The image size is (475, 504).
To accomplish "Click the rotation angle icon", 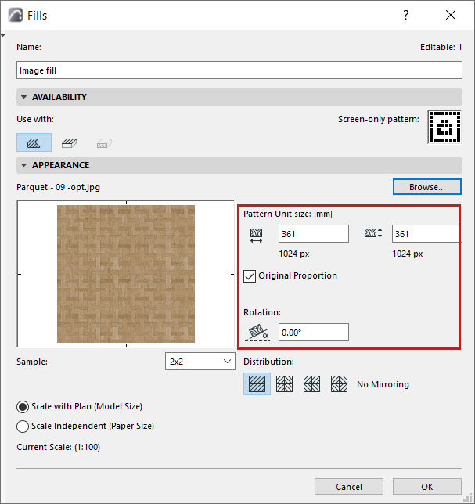I will (257, 333).
